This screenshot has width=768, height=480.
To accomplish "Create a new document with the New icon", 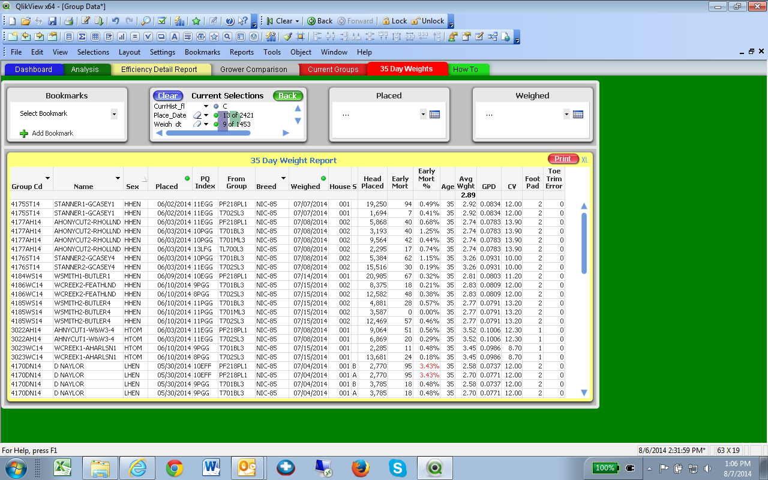I will [x=12, y=21].
